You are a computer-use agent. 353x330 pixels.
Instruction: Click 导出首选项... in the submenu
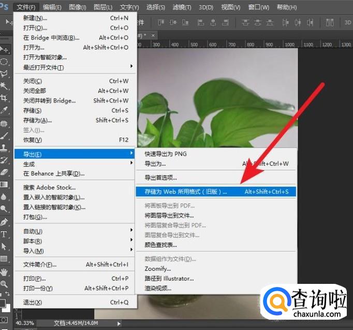click(160, 178)
